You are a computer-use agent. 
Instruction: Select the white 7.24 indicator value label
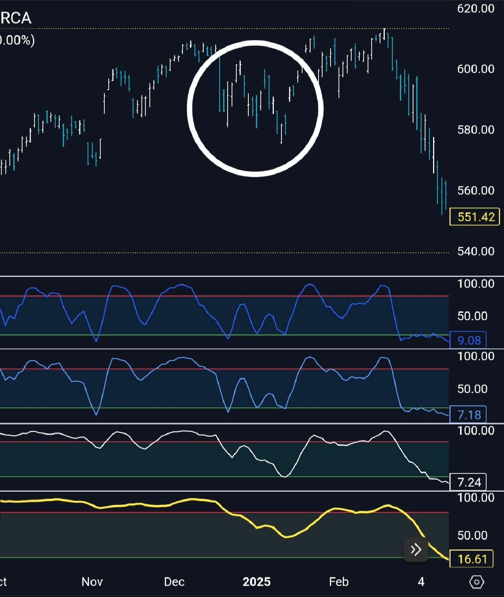(468, 482)
